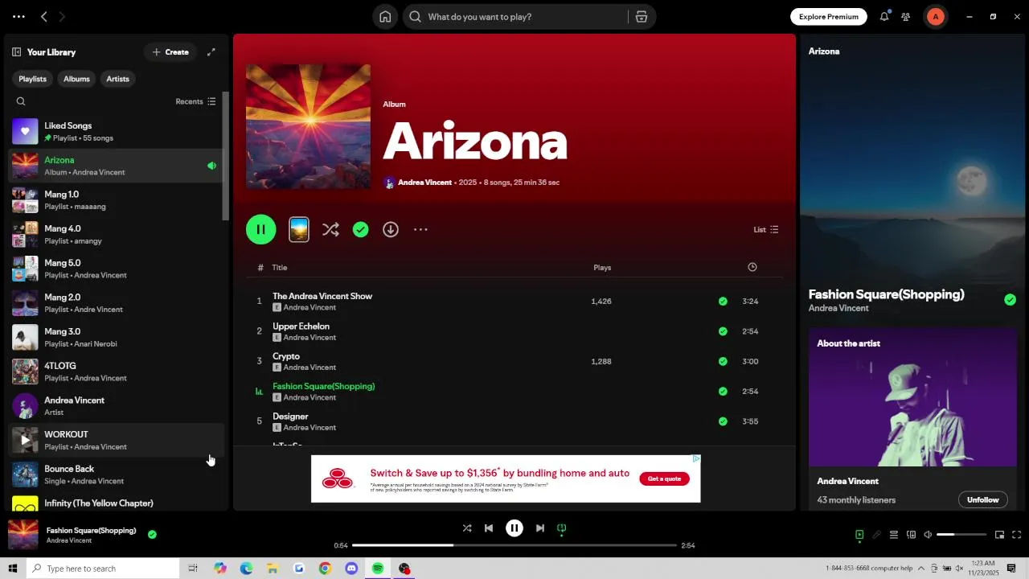Open the Browse icon in search bar

click(x=641, y=17)
